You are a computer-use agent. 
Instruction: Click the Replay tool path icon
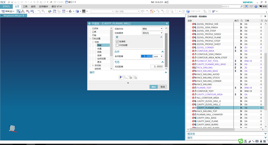coord(126,77)
